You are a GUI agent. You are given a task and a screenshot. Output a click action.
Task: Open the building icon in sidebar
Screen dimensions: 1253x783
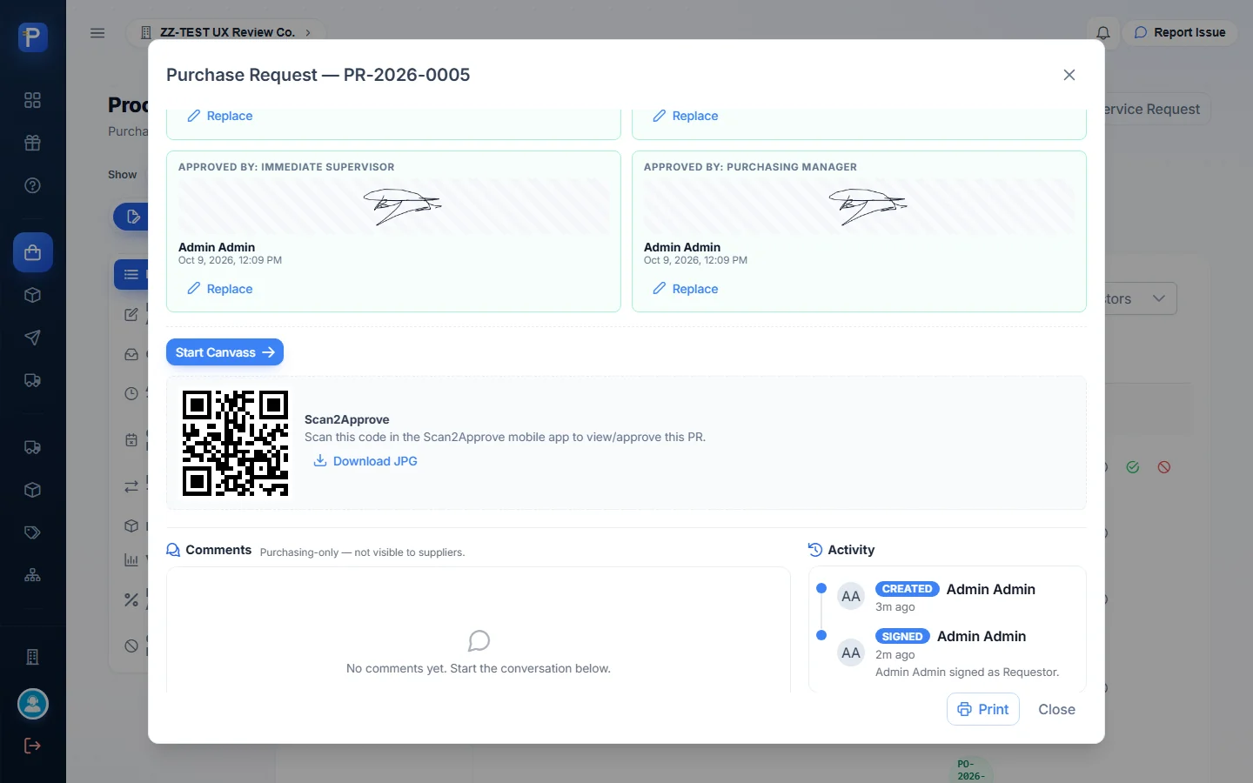(32, 657)
